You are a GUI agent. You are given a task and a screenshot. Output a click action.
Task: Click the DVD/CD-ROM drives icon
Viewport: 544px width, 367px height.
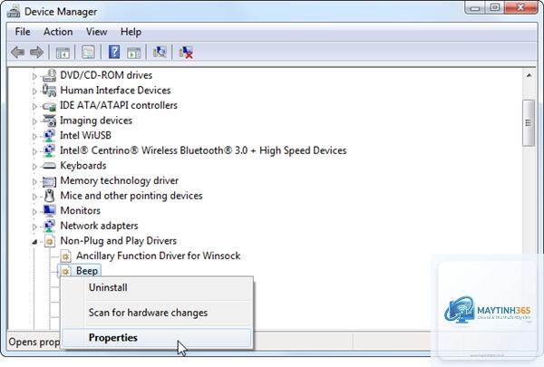pyautogui.click(x=49, y=75)
